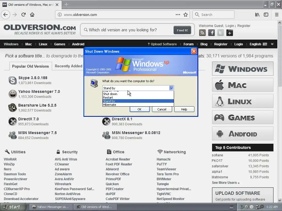Open the page actions three-dot menu
The image size is (282, 211).
point(178,15)
